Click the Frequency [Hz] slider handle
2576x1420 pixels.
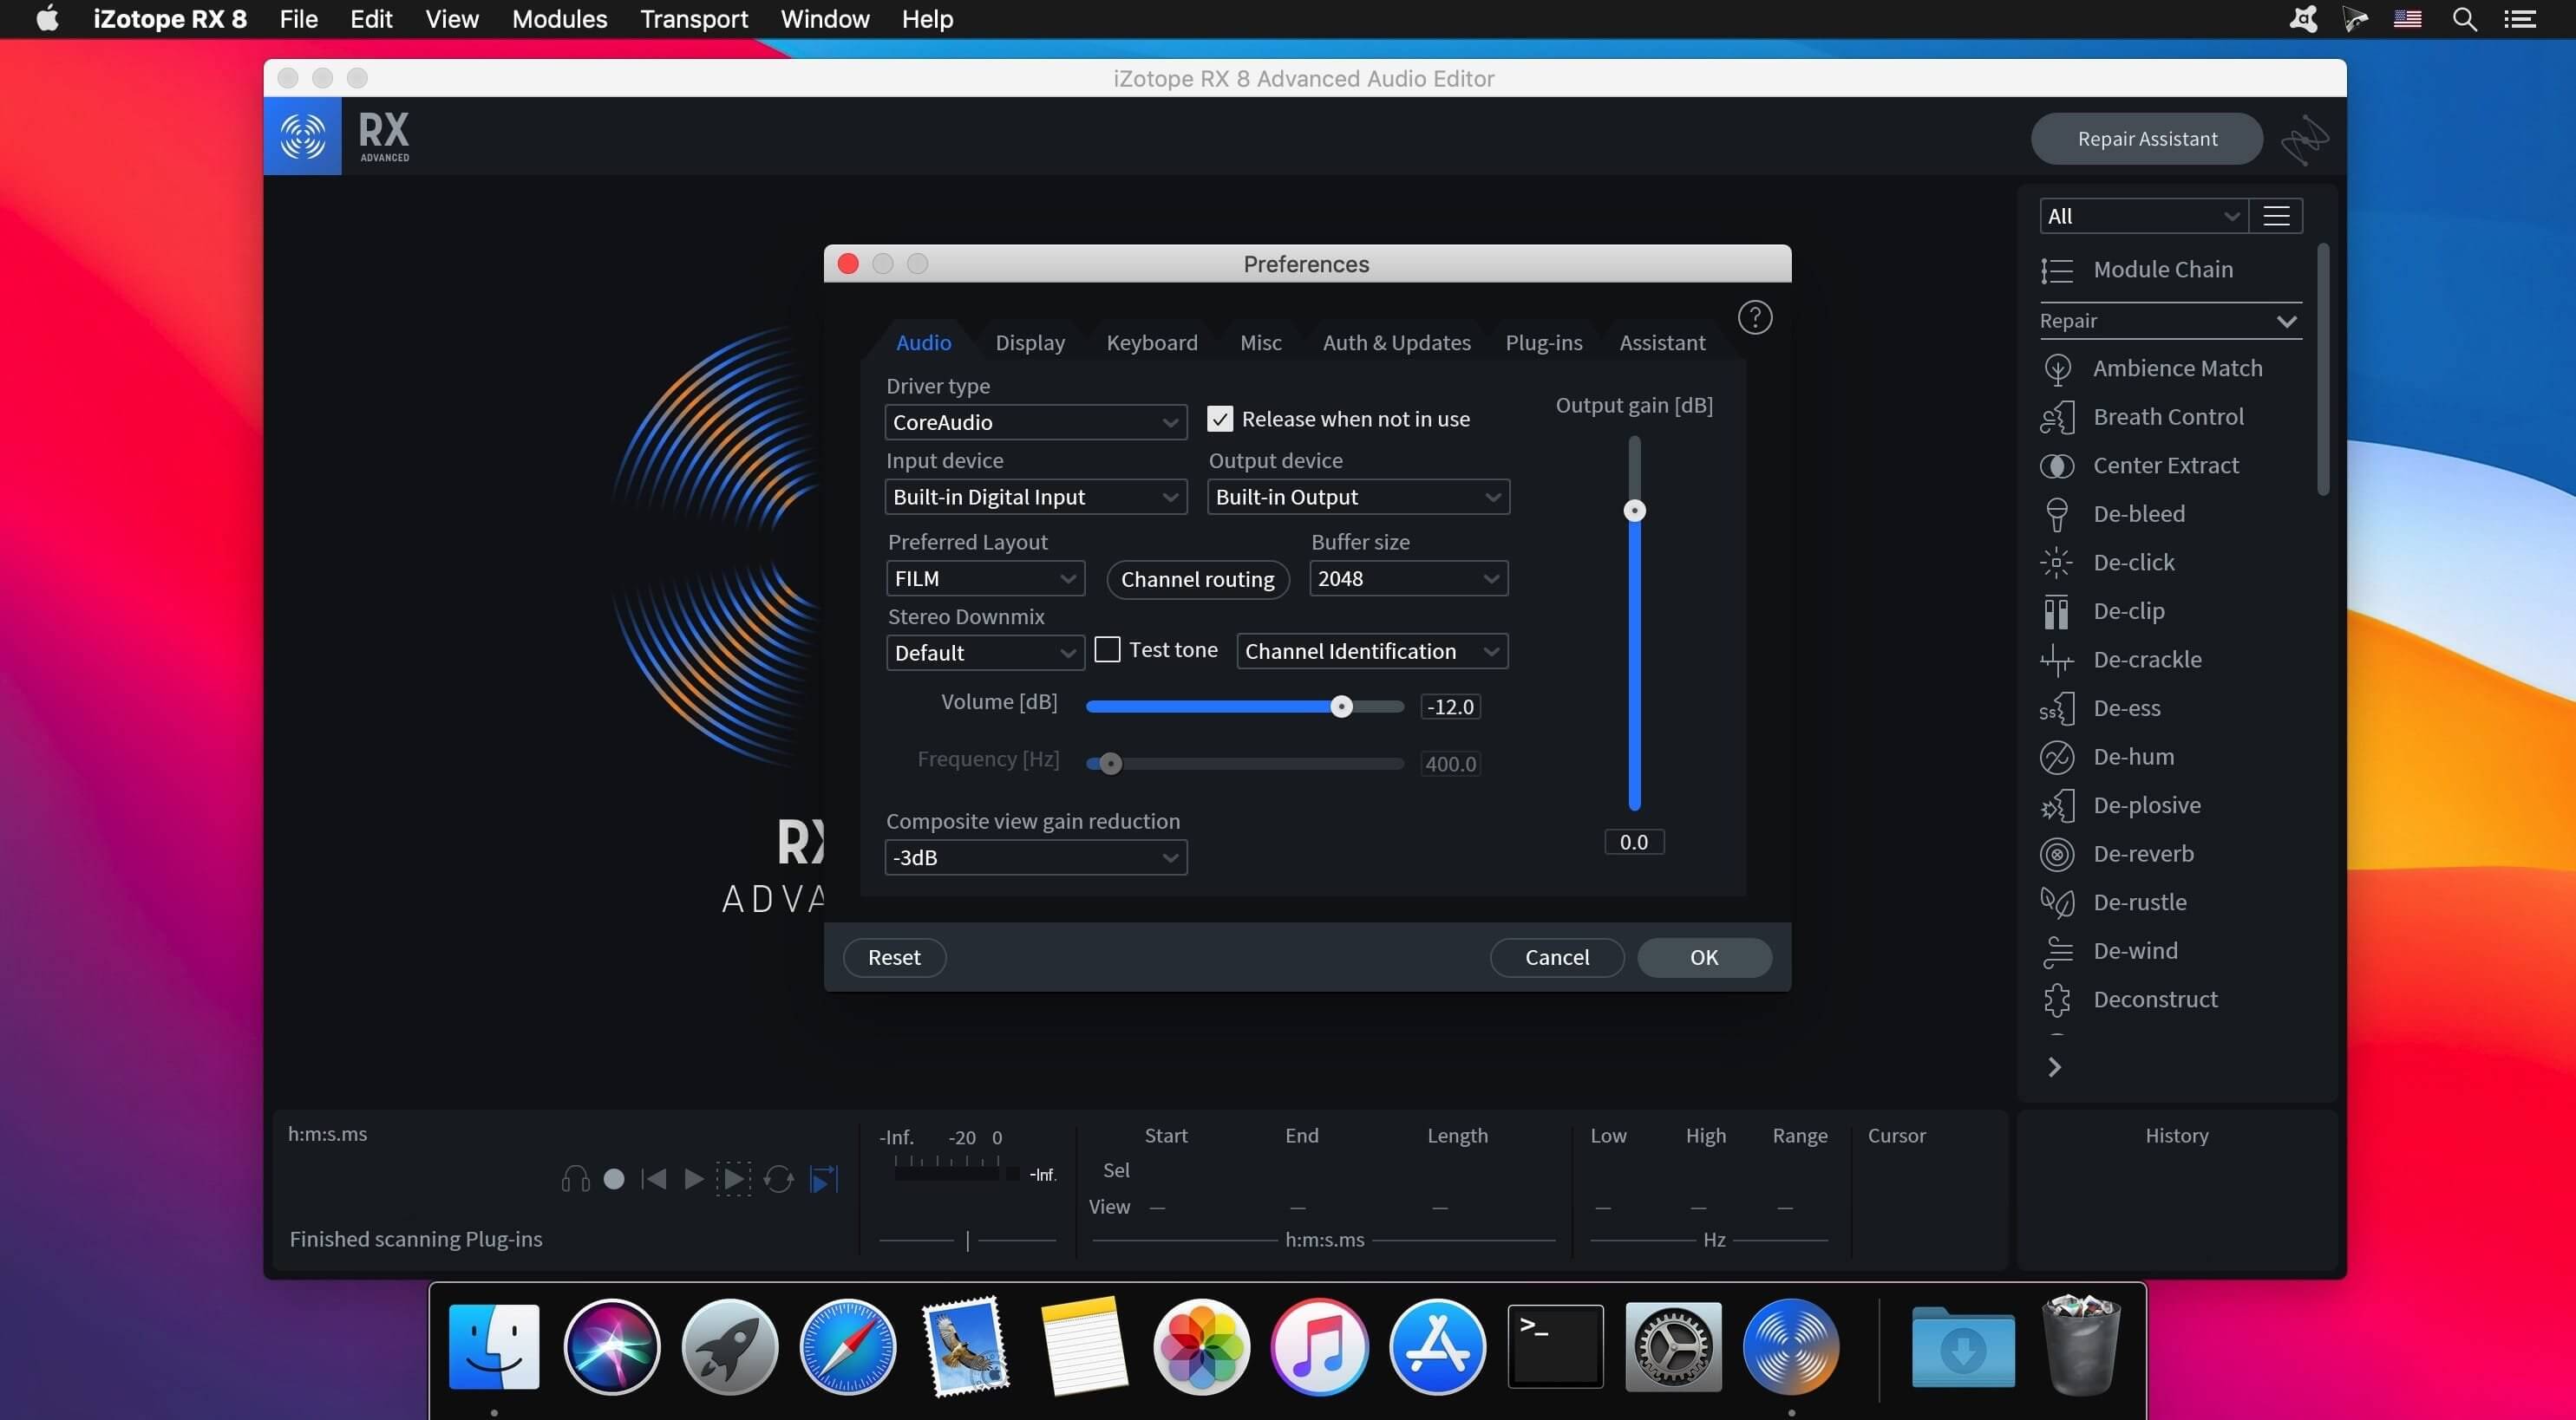click(1111, 765)
